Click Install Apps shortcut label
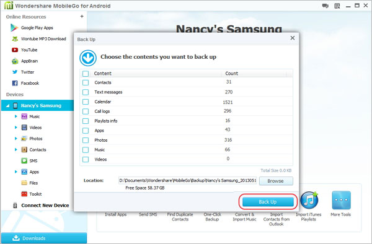The height and width of the screenshot is (244, 372). click(x=116, y=214)
